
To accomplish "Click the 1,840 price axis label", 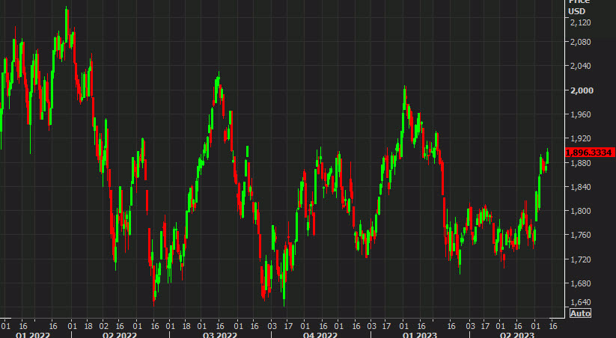I will (580, 186).
